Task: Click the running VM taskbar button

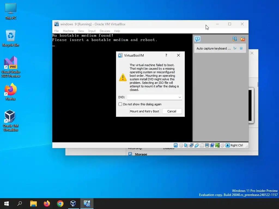Action: pos(87,204)
